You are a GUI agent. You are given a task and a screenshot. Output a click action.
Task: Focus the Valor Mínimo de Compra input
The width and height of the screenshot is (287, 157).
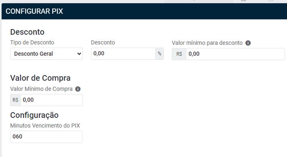pos(51,100)
